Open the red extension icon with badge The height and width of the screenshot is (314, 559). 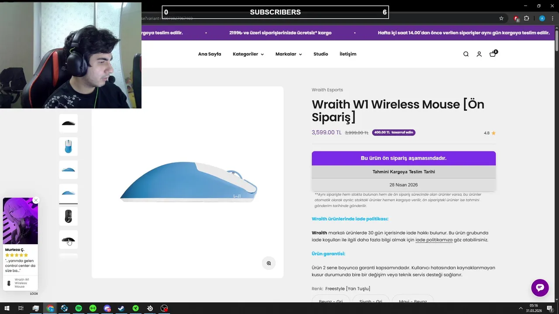[x=516, y=18]
